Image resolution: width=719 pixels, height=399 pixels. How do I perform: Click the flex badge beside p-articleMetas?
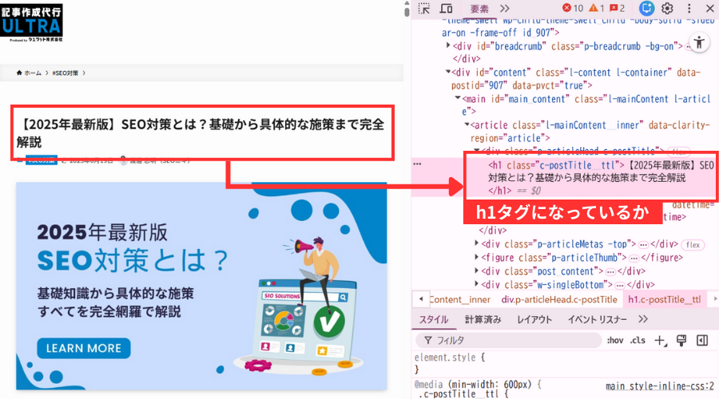tap(693, 245)
